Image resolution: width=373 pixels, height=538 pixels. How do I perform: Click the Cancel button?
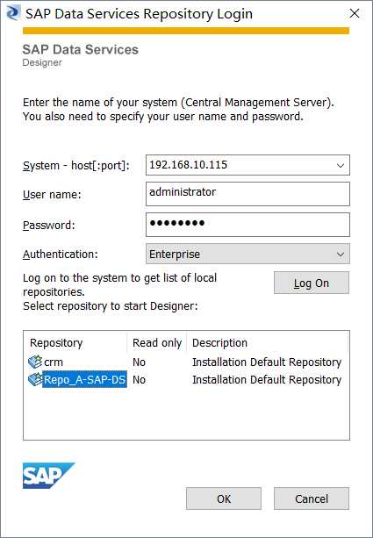point(312,499)
